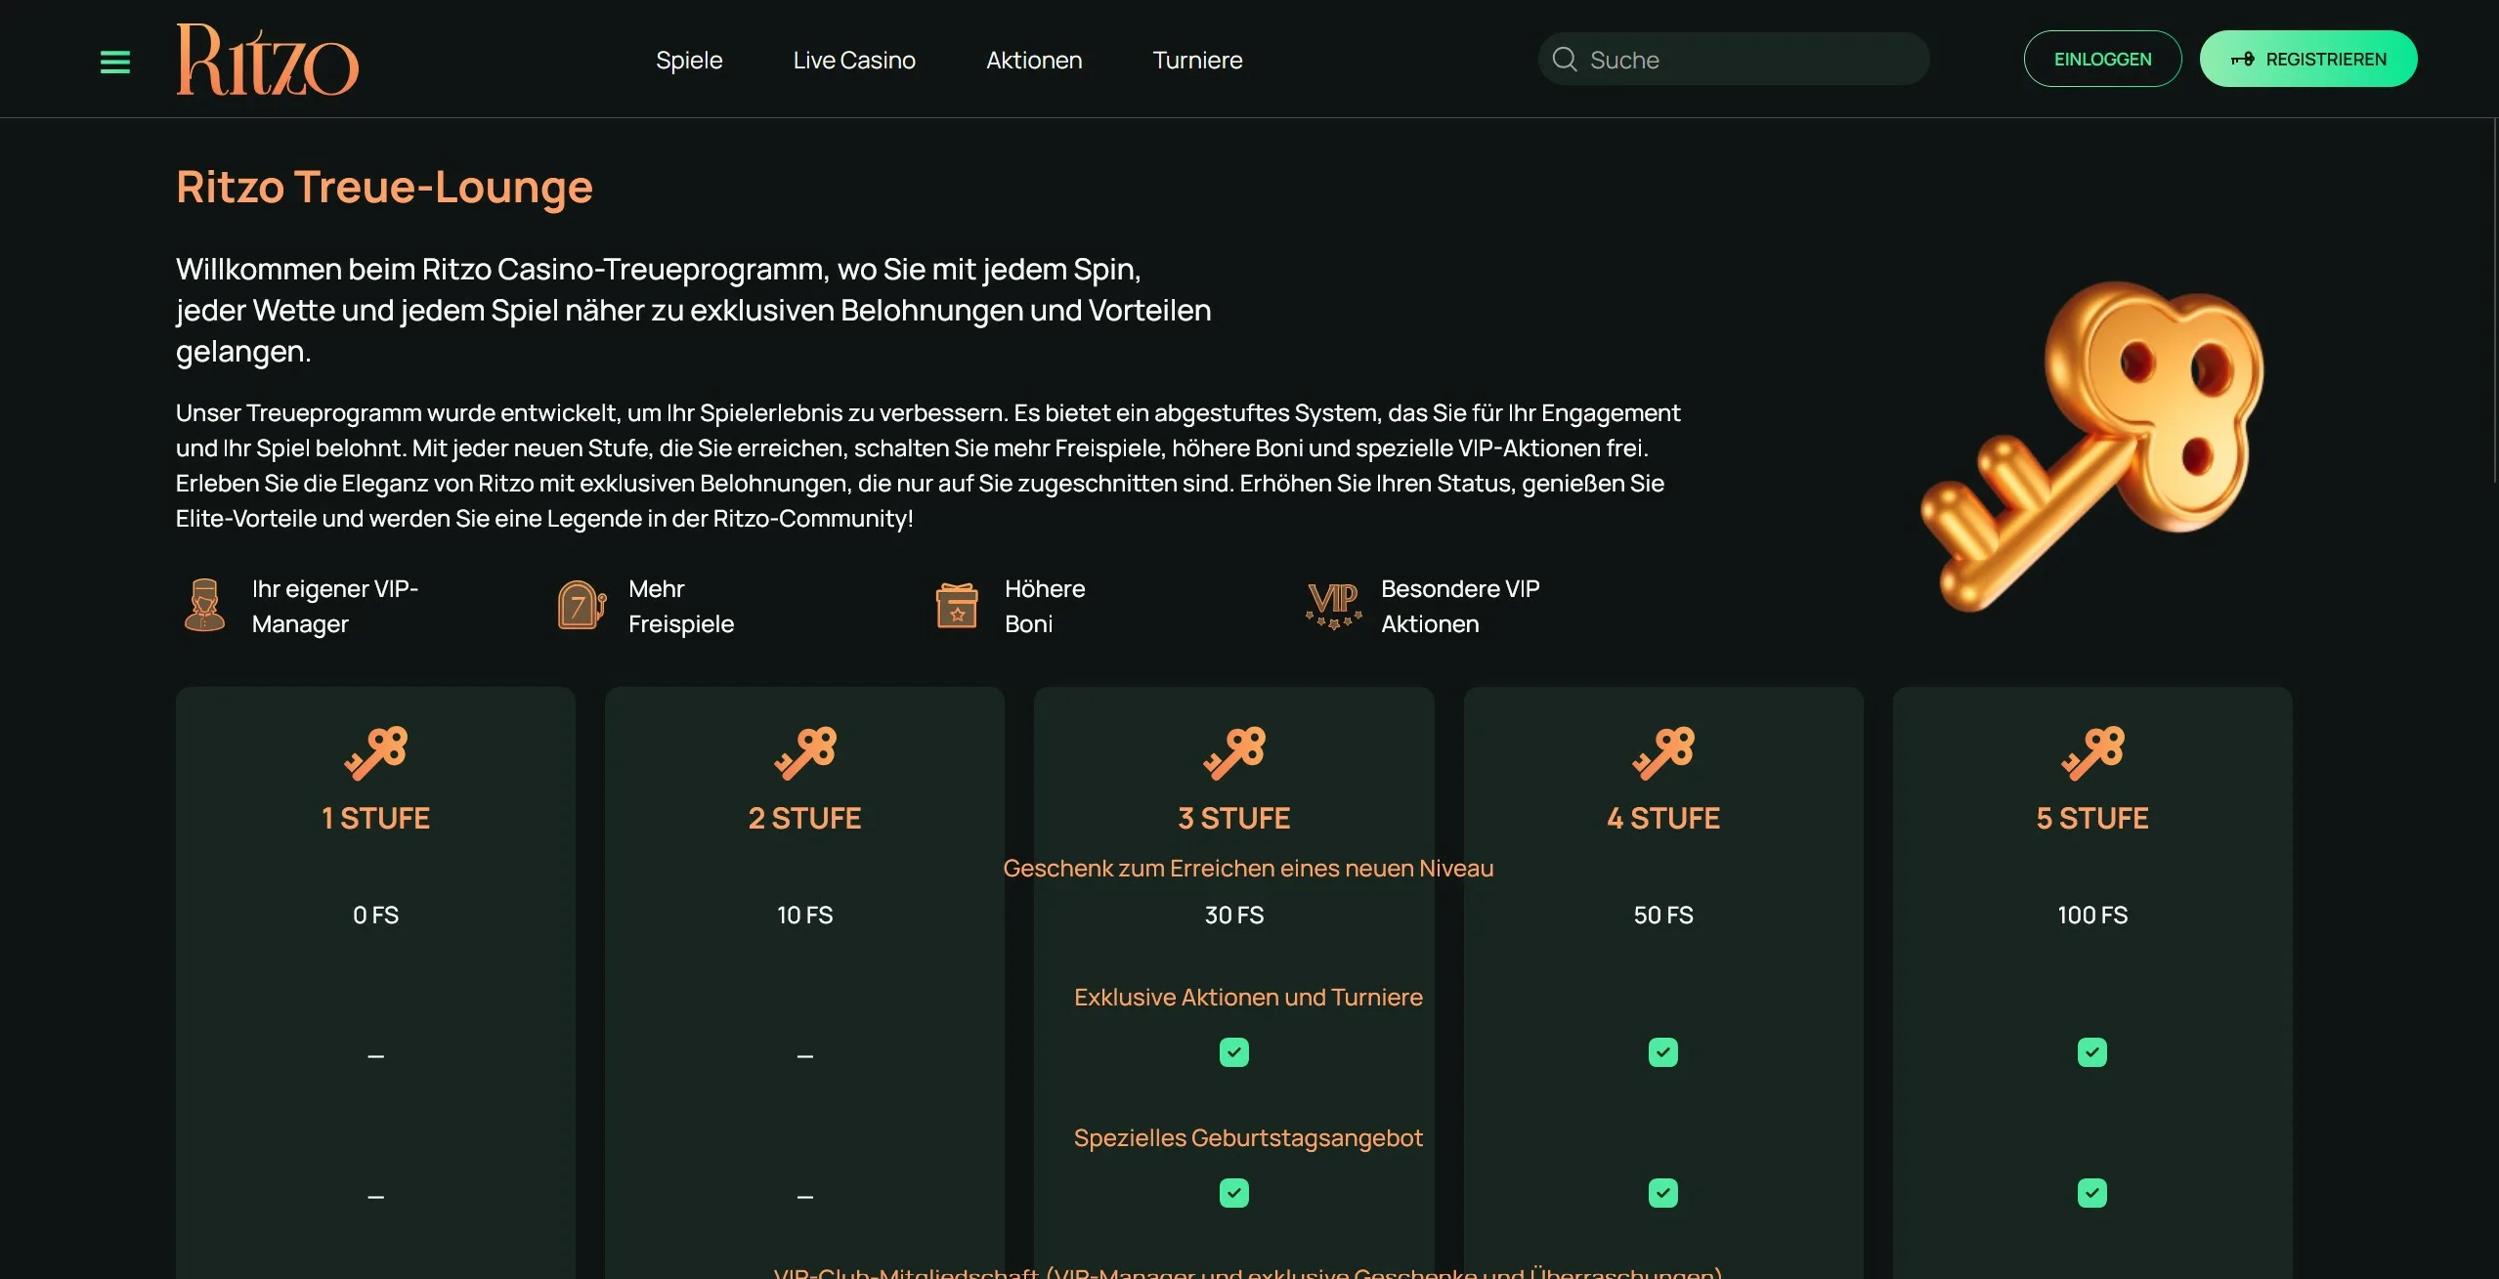Viewport: 2499px width, 1279px height.
Task: Click the Höhere Boni gift icon
Action: [957, 606]
